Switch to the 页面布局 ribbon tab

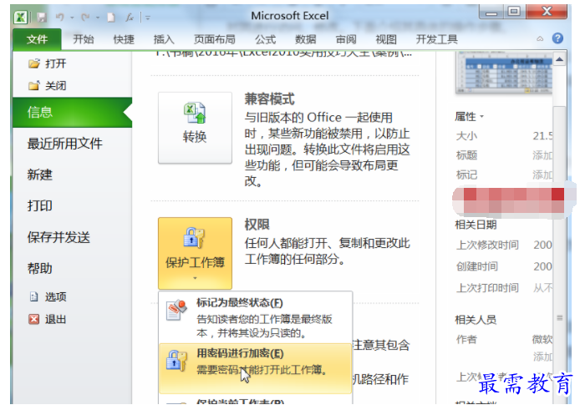pyautogui.click(x=215, y=39)
